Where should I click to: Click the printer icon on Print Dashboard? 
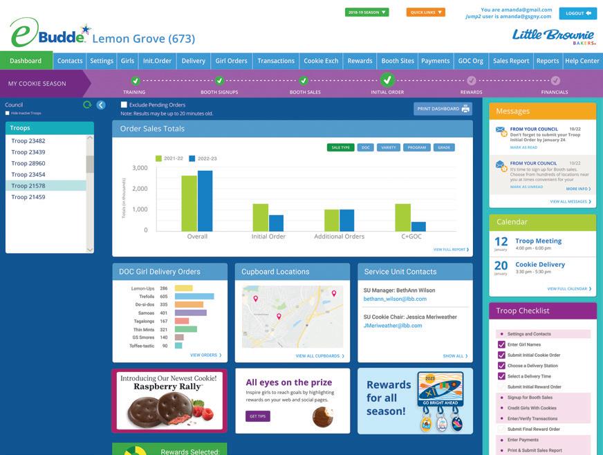coord(465,109)
